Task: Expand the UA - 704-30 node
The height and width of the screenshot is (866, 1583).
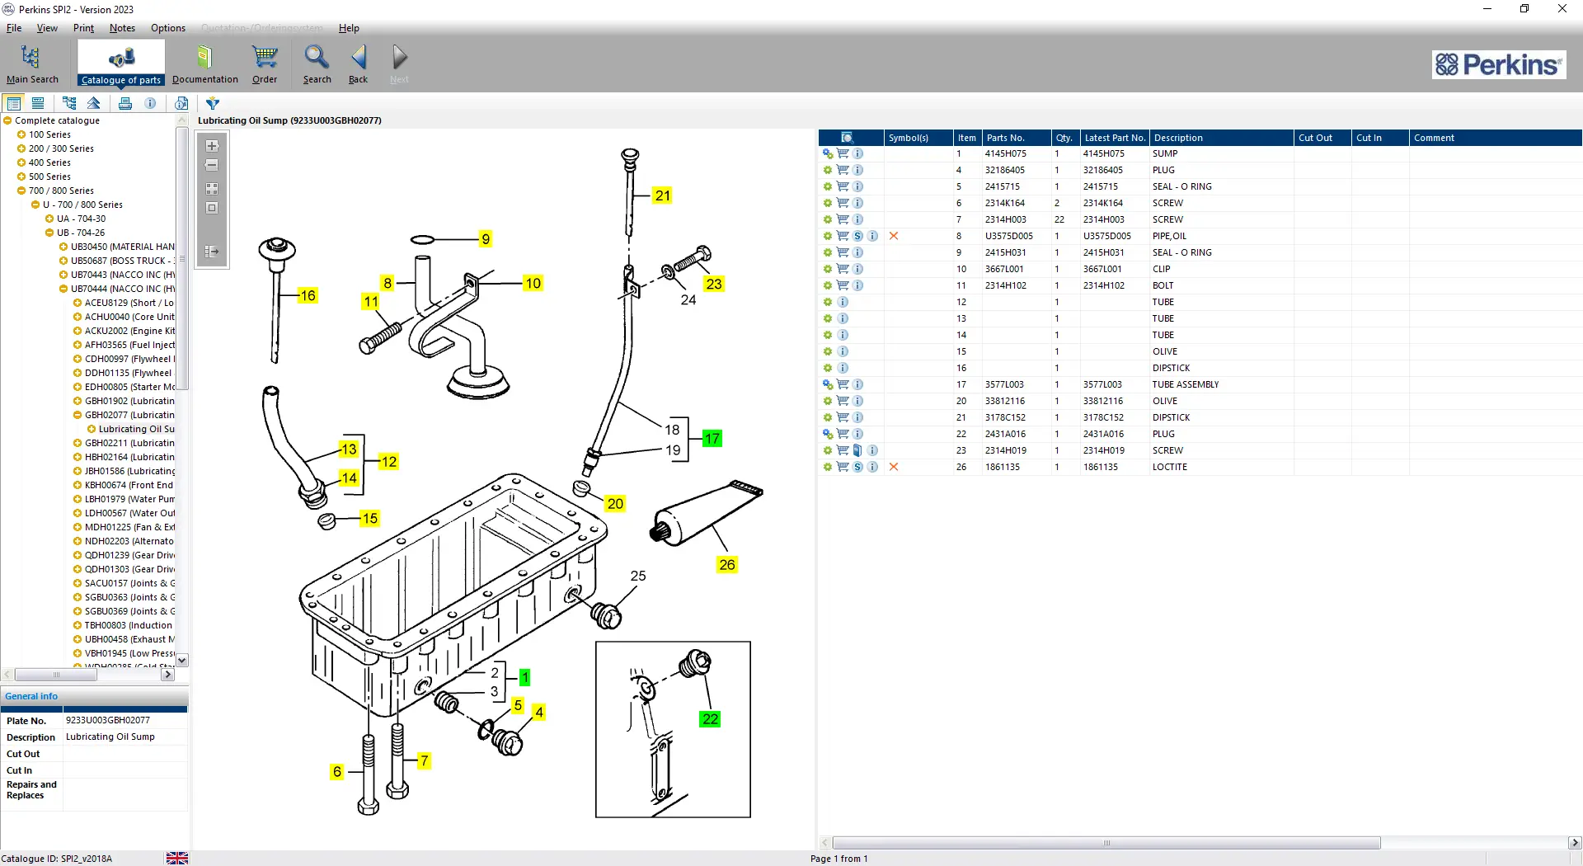Action: tap(49, 219)
